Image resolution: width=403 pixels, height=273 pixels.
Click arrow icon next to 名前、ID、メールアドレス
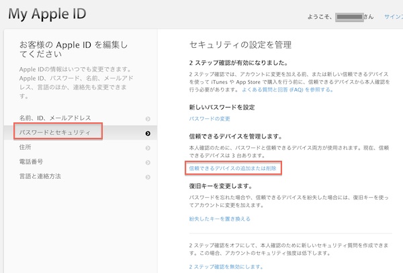148,119
